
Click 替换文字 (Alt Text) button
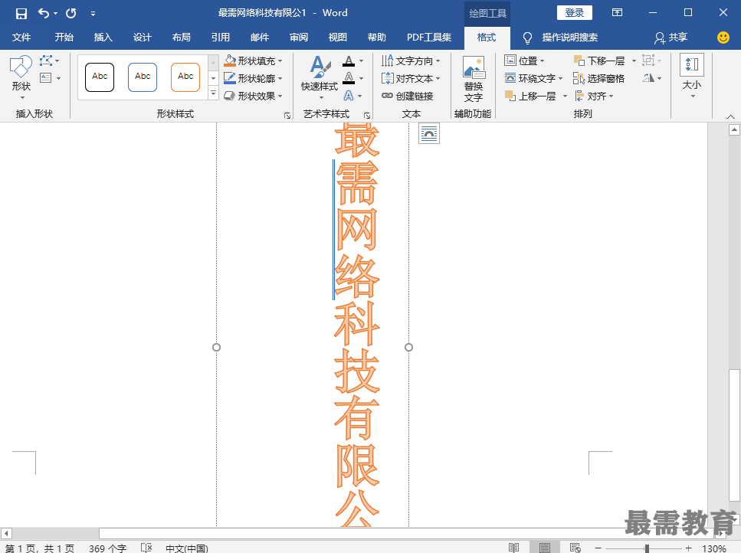[x=473, y=79]
